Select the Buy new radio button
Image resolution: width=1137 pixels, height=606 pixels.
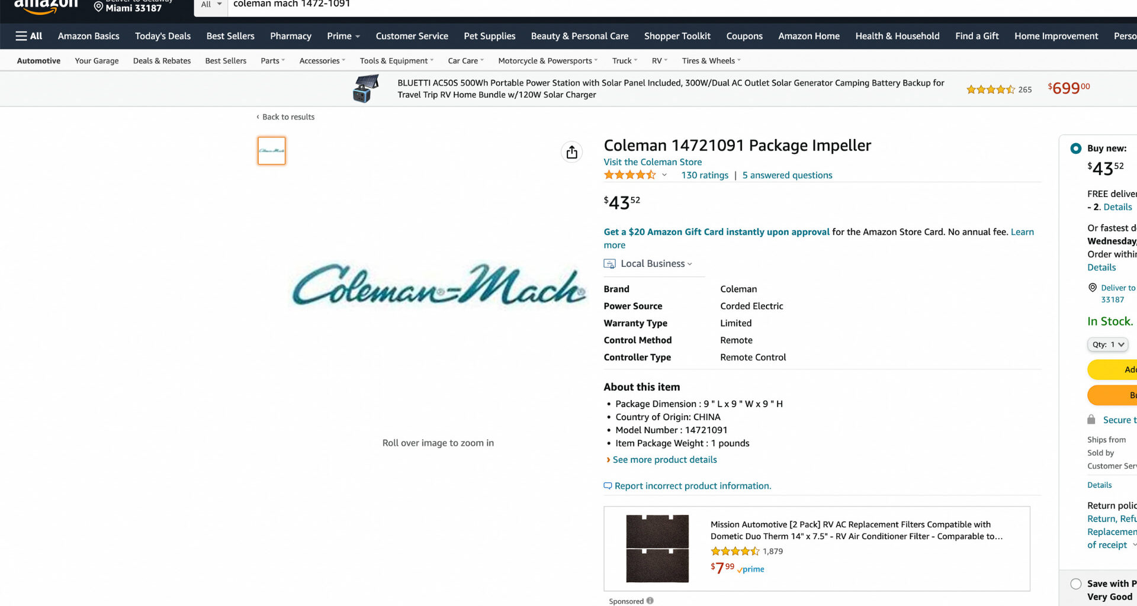coord(1075,148)
